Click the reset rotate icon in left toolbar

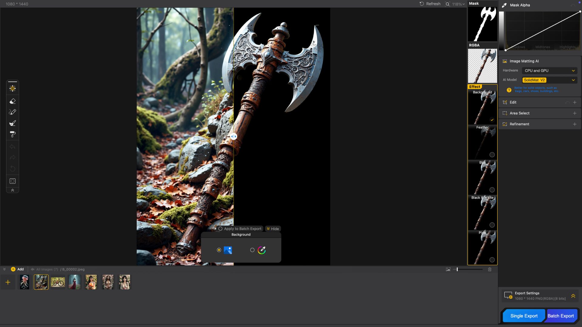(12, 169)
